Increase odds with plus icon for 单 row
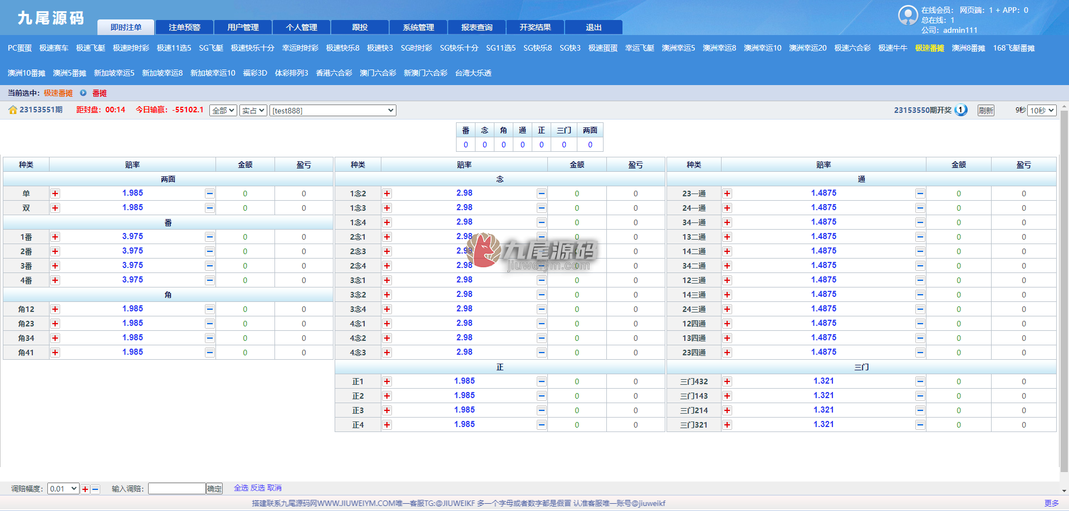Screen dimensions: 1069x511 tap(55, 194)
